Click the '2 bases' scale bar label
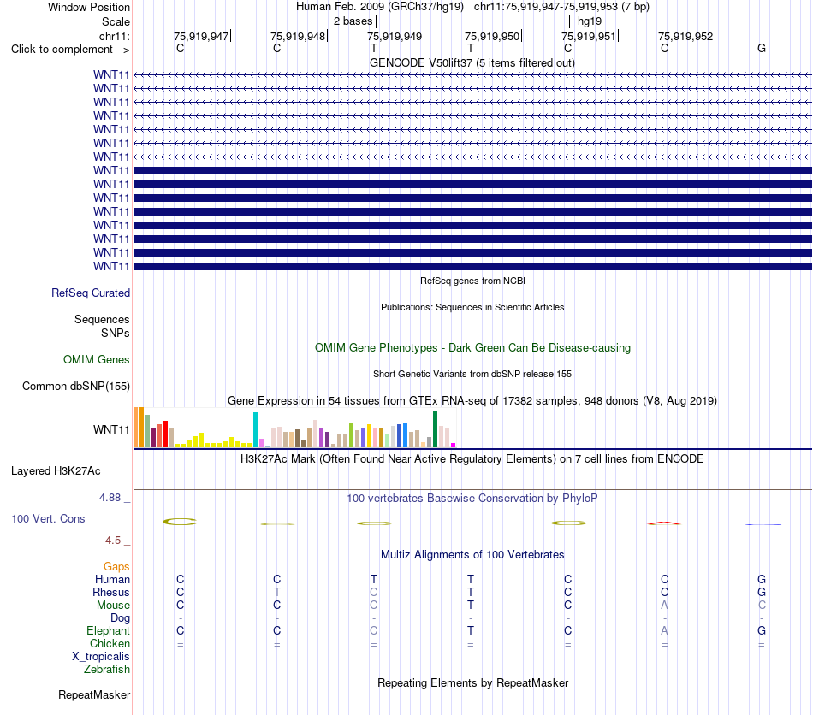813x715 pixels. (x=353, y=21)
